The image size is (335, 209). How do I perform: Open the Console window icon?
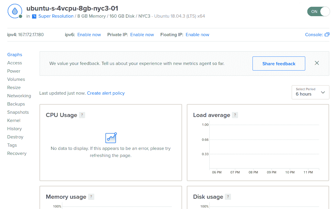pyautogui.click(x=327, y=34)
